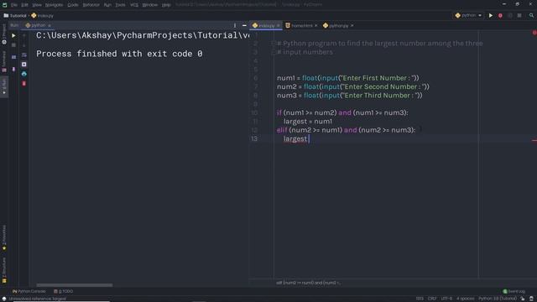Click the PyCharm application logo icon
The width and height of the screenshot is (537, 302).
[x=4, y=5]
